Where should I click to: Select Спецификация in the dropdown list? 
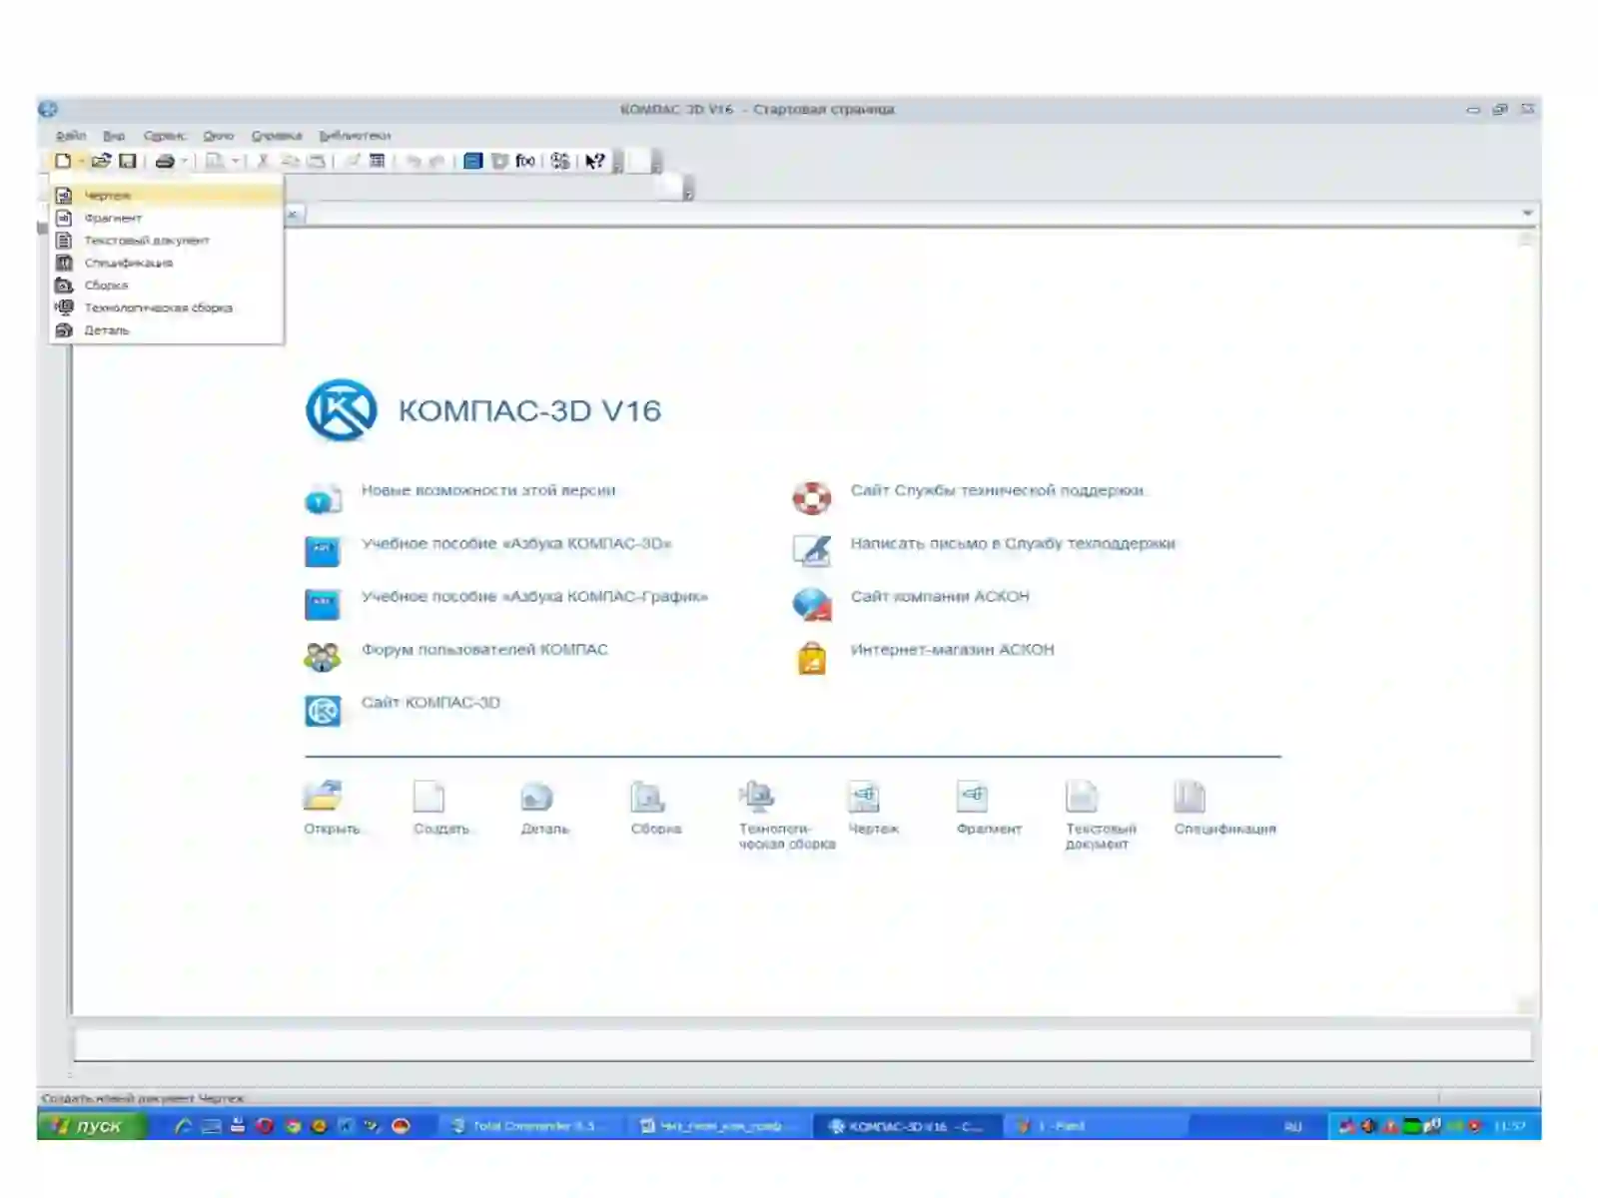[x=167, y=263]
